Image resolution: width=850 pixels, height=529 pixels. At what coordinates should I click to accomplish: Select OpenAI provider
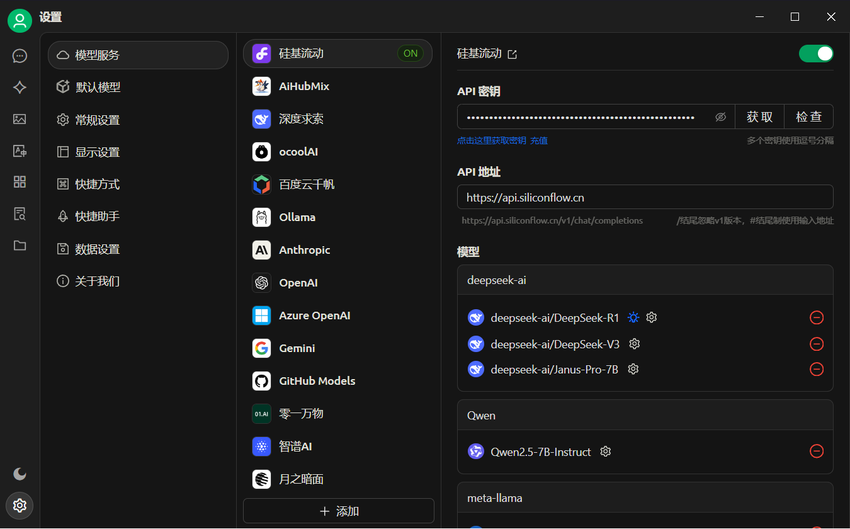(338, 283)
